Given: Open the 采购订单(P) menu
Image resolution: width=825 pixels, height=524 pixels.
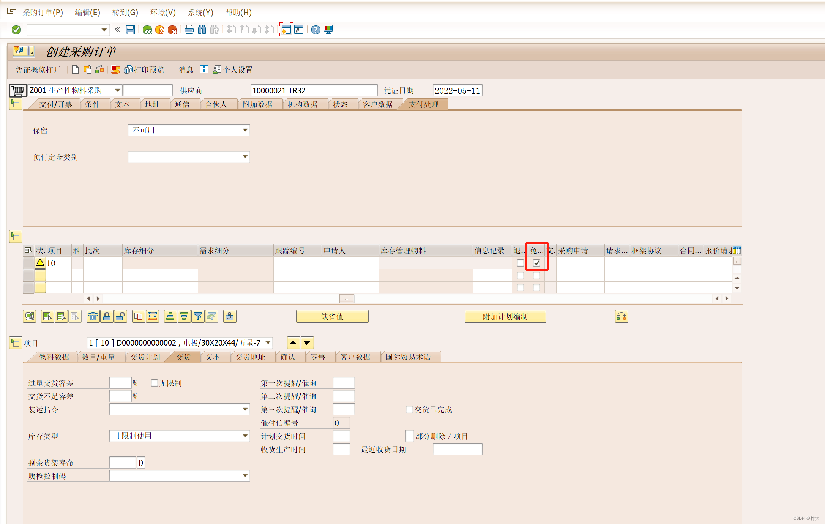Looking at the screenshot, I should pyautogui.click(x=43, y=13).
